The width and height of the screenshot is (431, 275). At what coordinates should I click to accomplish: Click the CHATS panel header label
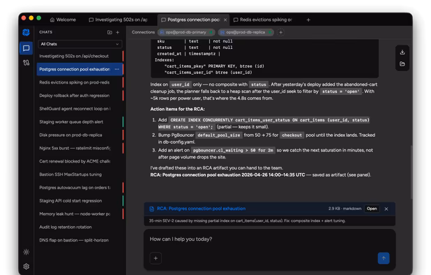point(45,32)
